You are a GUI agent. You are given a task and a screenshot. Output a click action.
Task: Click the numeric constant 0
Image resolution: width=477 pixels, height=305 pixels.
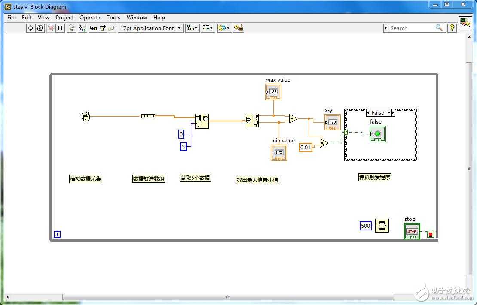pyautogui.click(x=181, y=134)
